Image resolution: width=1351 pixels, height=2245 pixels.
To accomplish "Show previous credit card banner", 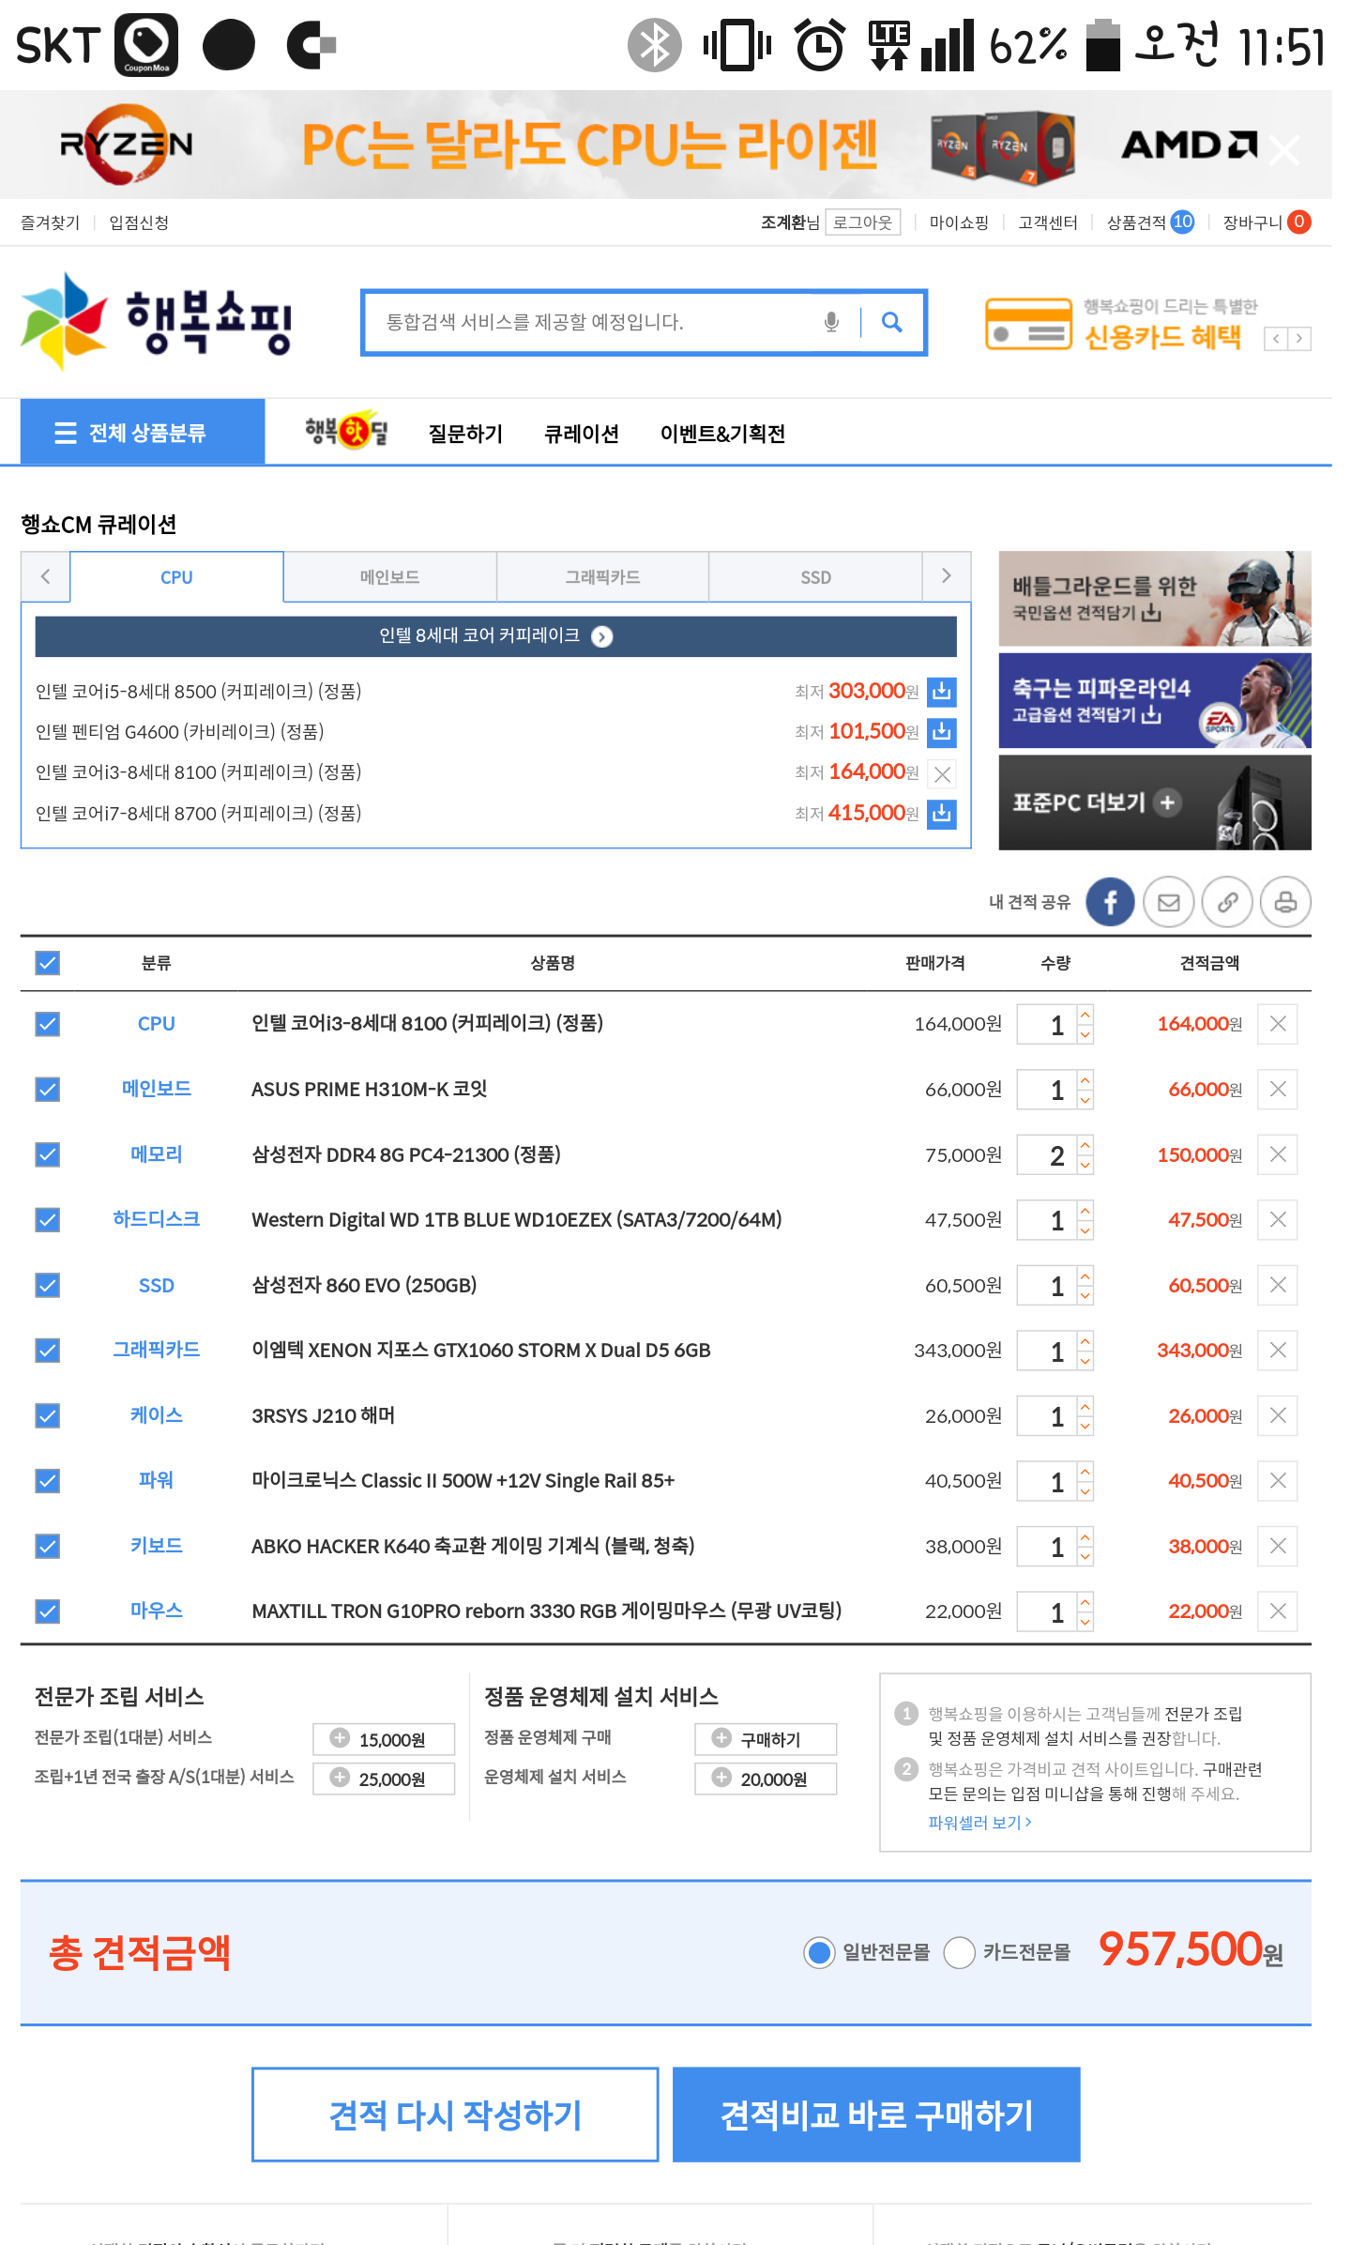I will [x=1276, y=339].
